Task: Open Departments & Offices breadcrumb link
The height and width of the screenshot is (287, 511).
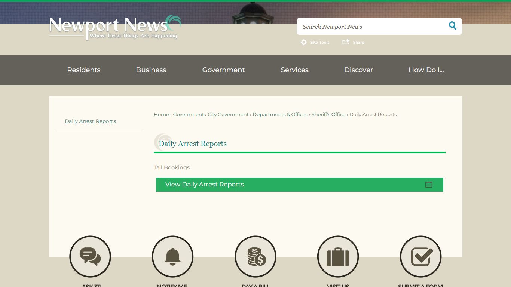Action: tap(280, 115)
